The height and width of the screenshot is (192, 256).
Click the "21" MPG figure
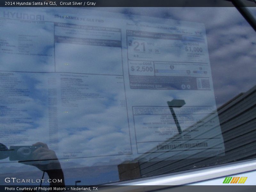click(139, 47)
